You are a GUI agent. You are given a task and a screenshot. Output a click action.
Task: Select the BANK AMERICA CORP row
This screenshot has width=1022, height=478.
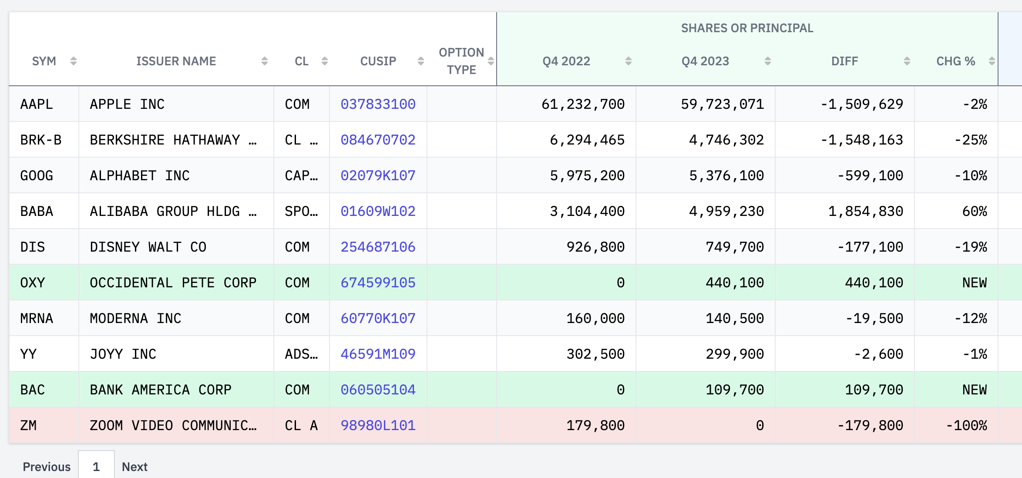(160, 390)
